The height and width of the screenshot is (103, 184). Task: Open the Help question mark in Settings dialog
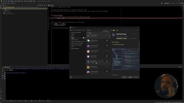[x=71, y=77]
